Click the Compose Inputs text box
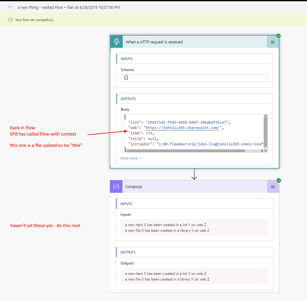The height and width of the screenshot is (301, 307). [x=194, y=227]
